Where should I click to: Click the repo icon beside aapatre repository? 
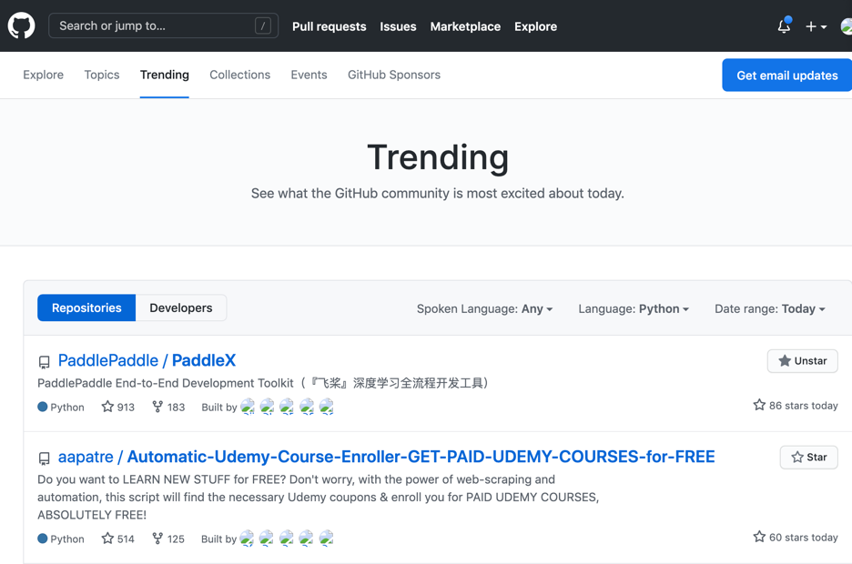44,458
